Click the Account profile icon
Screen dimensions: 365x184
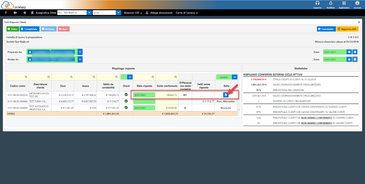357,3
